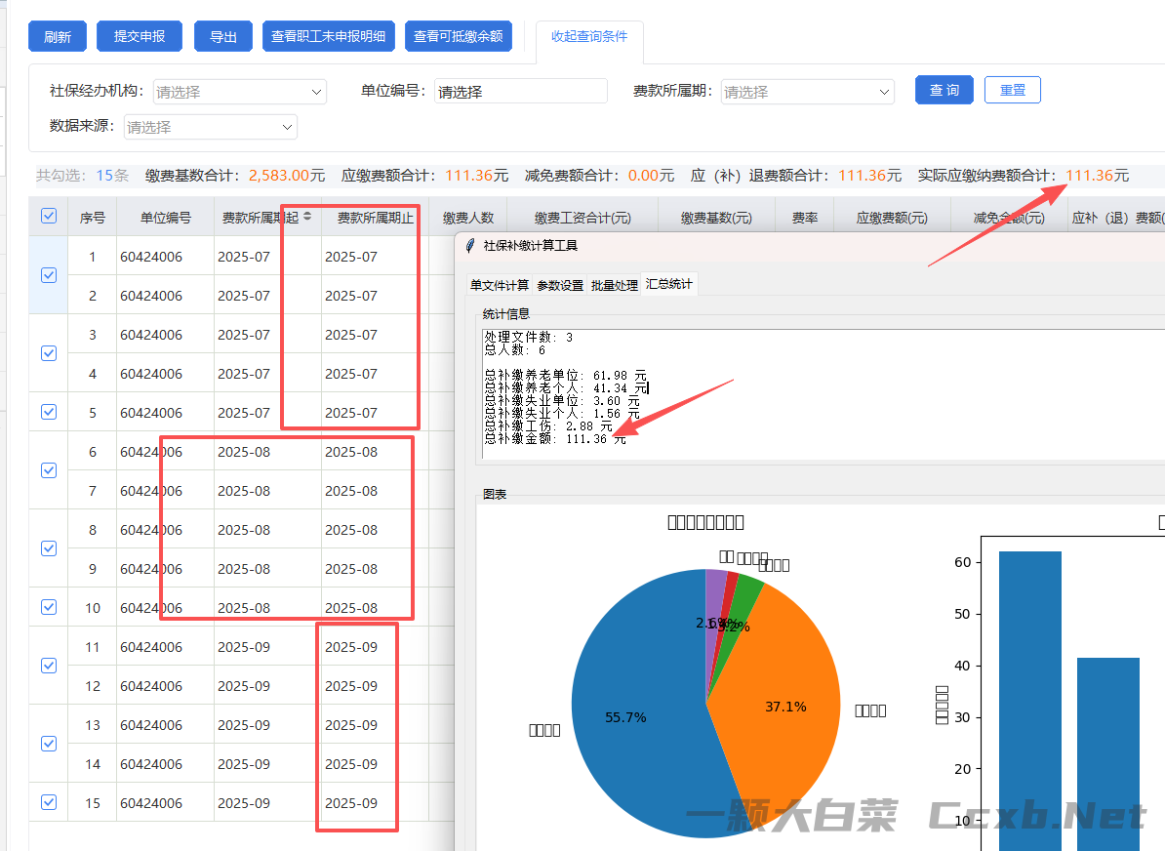Select the 批量处理 tab
The width and height of the screenshot is (1165, 851).
(x=615, y=285)
